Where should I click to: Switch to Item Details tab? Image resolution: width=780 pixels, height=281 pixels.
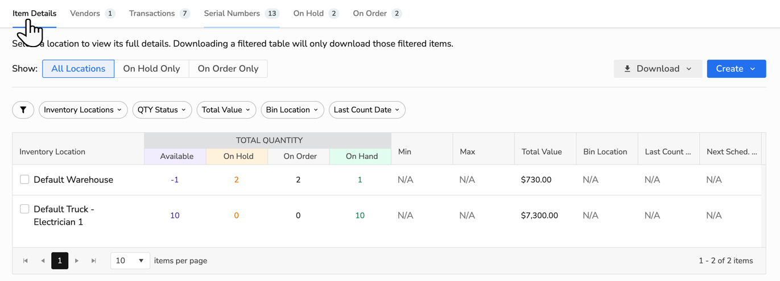tap(35, 13)
